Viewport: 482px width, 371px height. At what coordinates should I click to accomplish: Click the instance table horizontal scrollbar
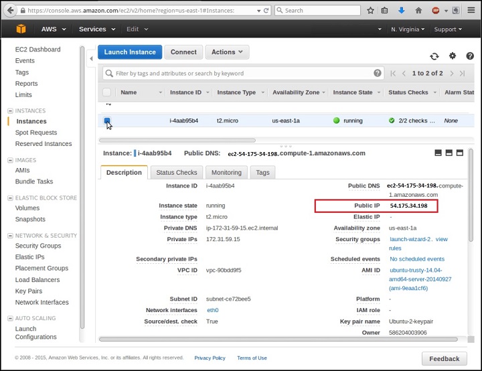pyautogui.click(x=177, y=140)
